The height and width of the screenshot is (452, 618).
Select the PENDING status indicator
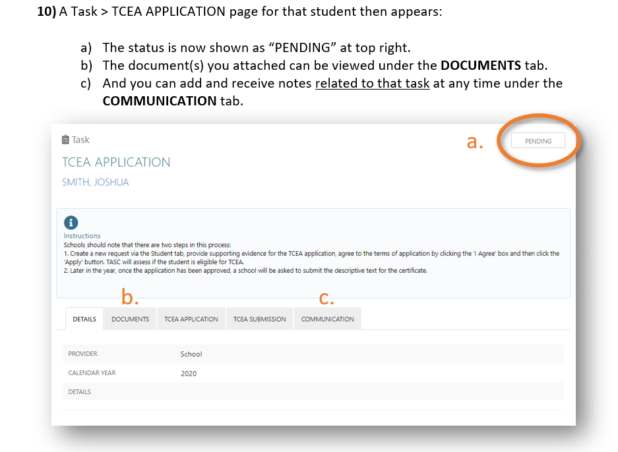(538, 140)
